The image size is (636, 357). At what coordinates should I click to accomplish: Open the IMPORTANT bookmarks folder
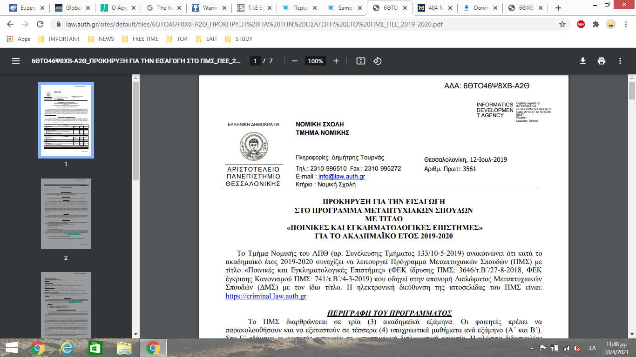[x=59, y=39]
